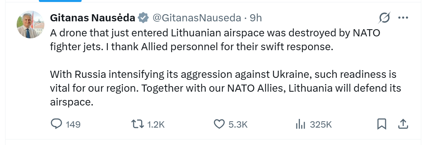Open the Grok explain-this-post icon
Image resolution: width=426 pixels, height=145 pixels.
[x=385, y=18]
